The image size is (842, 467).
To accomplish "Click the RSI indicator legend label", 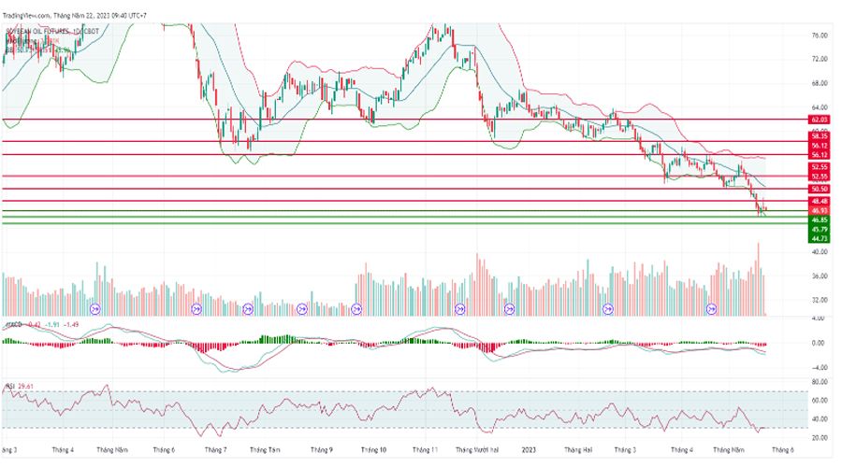I will 8,384.
